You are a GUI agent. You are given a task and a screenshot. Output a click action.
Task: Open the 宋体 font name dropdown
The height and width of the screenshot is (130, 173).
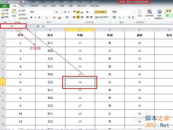point(54,12)
